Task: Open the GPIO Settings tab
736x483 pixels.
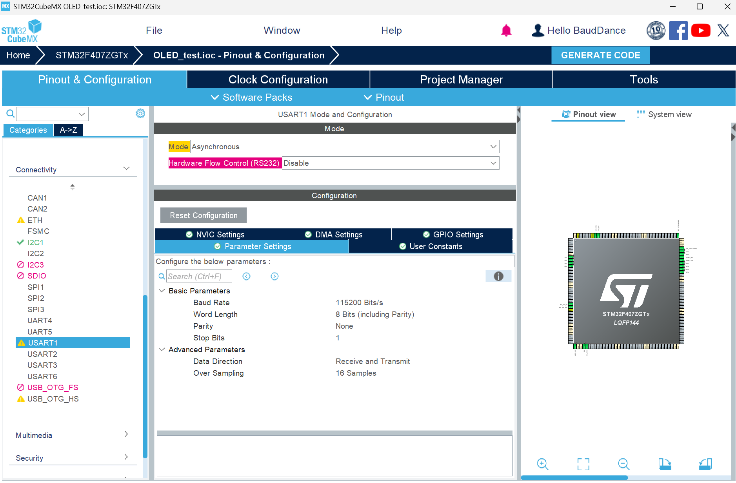Action: (x=452, y=234)
